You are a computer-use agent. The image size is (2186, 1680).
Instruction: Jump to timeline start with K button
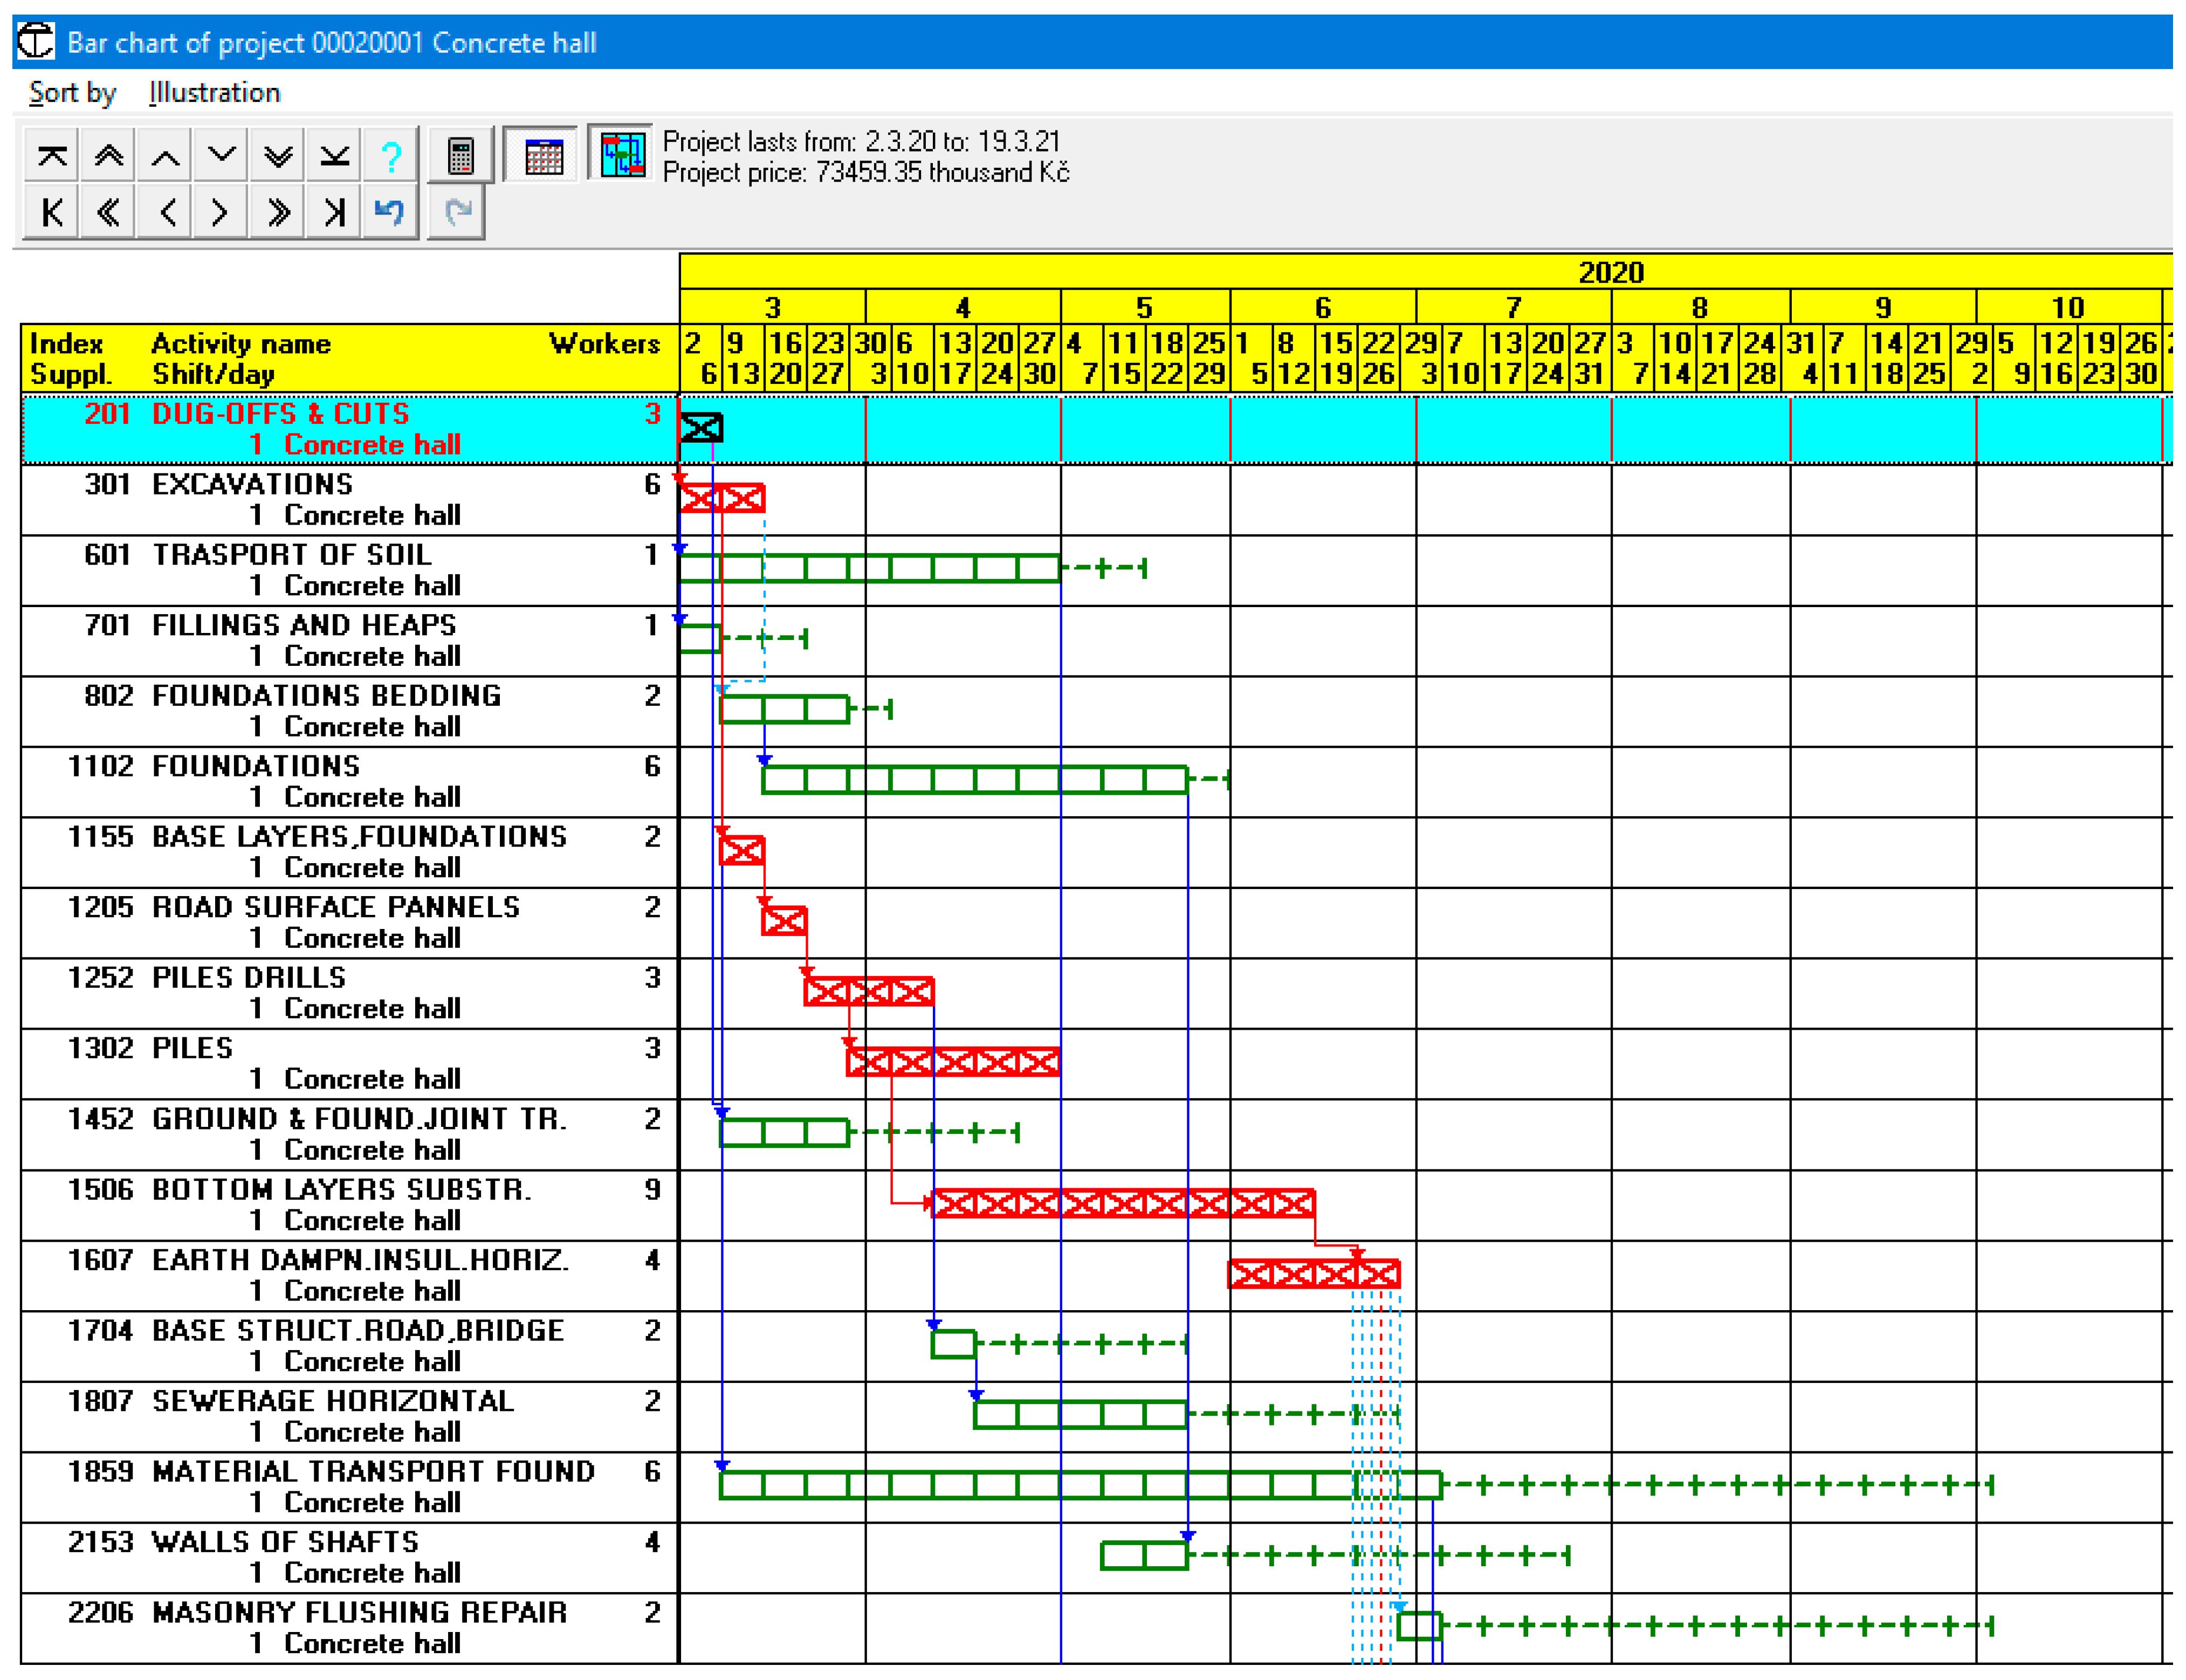(x=52, y=212)
